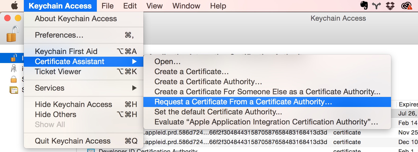Viewport: 418px width, 152px height.
Task: Open the Edit menu
Action: [x=130, y=6]
